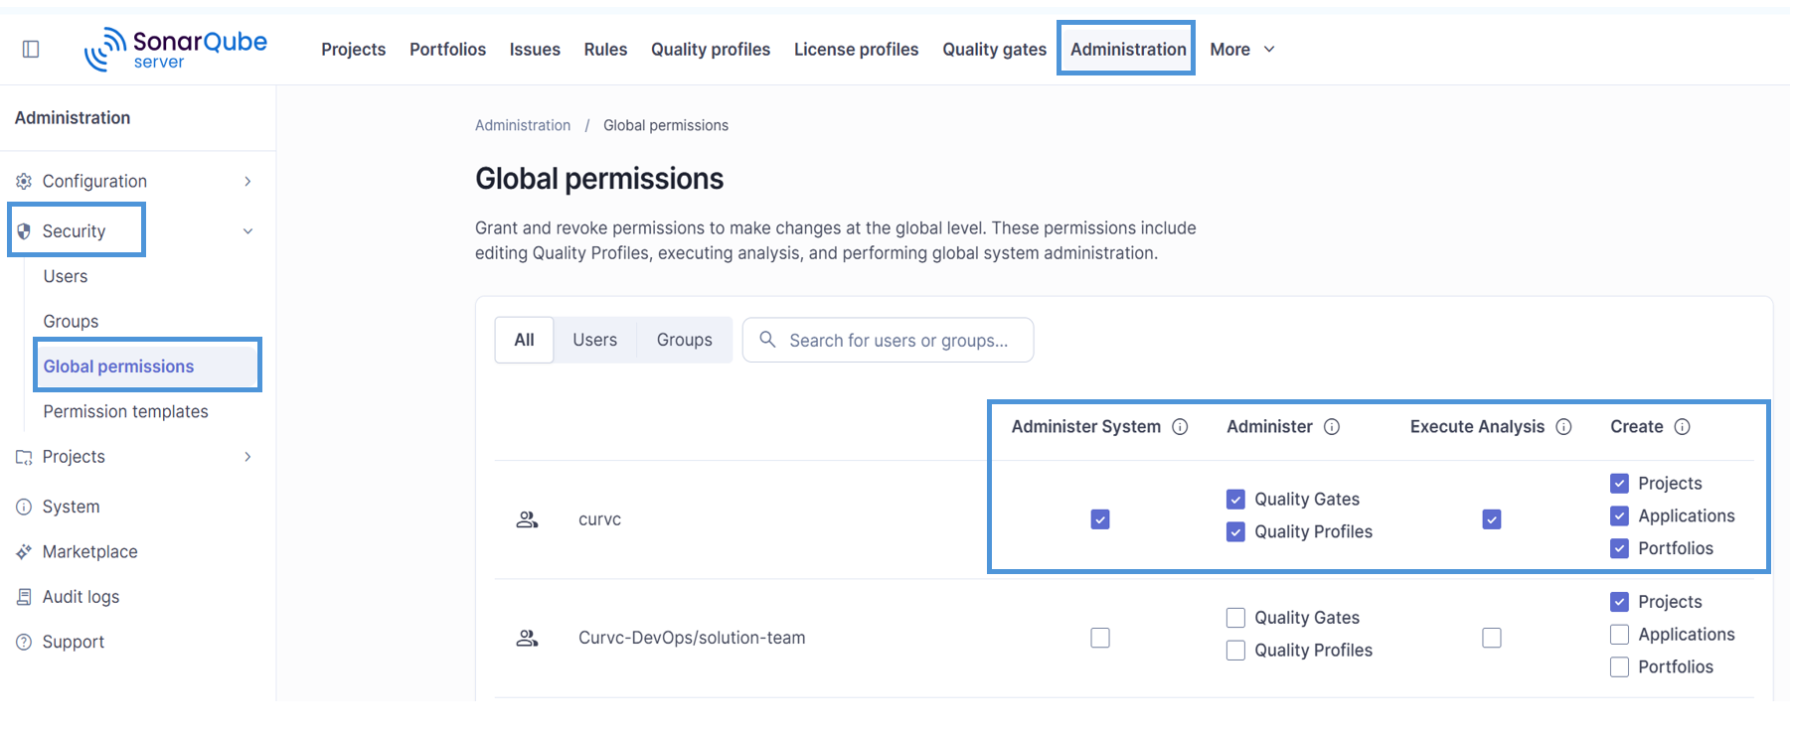Enable Create Applications for Curvc-DevOps/solution-team
The height and width of the screenshot is (733, 1793).
[1619, 635]
